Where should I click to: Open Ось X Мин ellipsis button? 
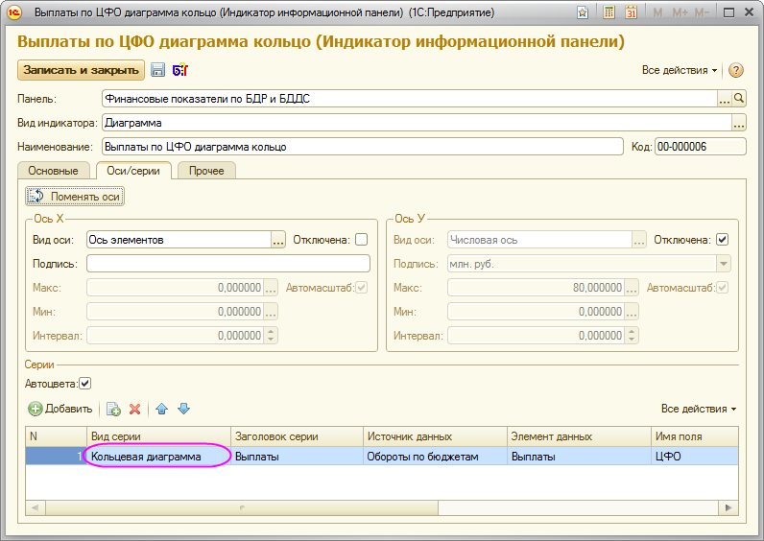click(271, 312)
